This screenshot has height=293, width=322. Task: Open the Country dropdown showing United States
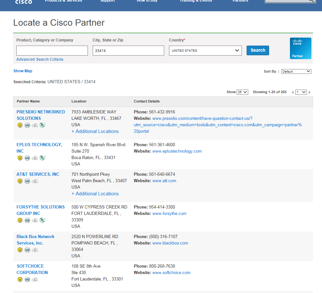click(205, 50)
